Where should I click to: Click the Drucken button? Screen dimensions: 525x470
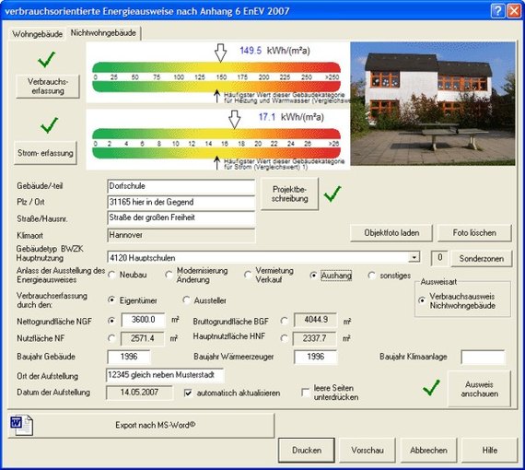[x=307, y=451]
